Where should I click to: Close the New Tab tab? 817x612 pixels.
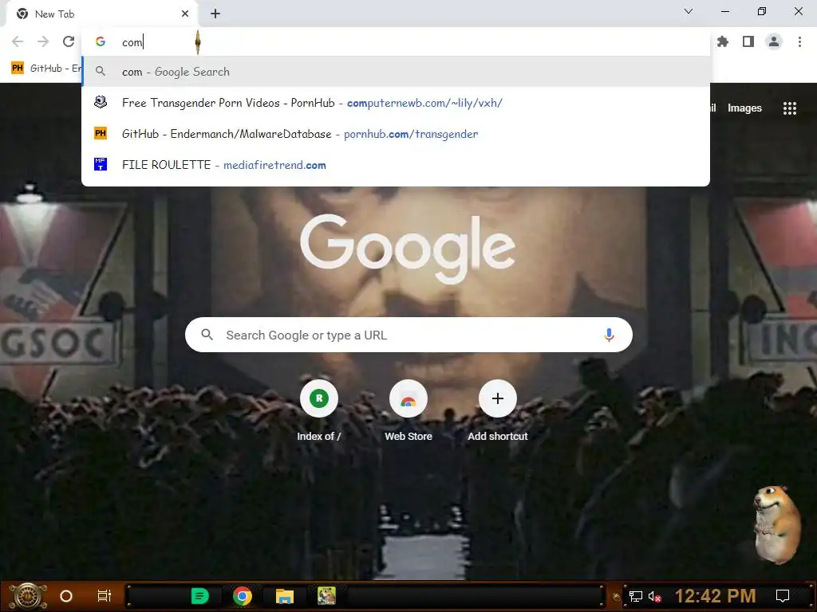(185, 14)
